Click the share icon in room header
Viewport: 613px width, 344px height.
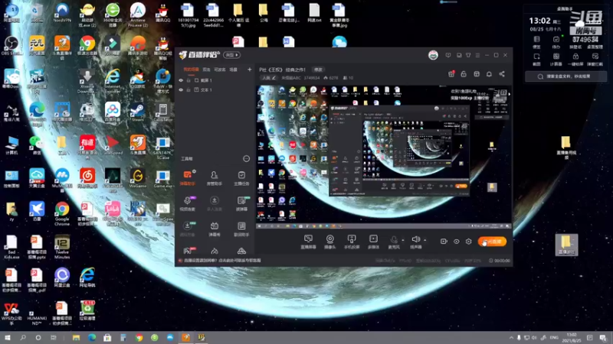pos(502,74)
